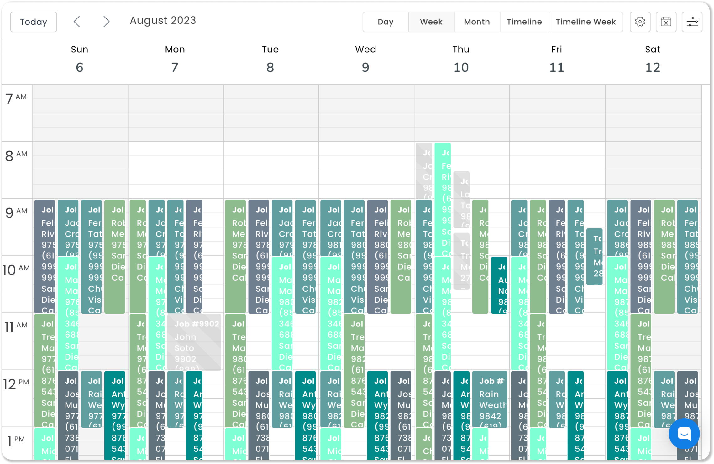Image resolution: width=714 pixels, height=464 pixels.
Task: Go to previous week arrow
Action: pyautogui.click(x=77, y=22)
